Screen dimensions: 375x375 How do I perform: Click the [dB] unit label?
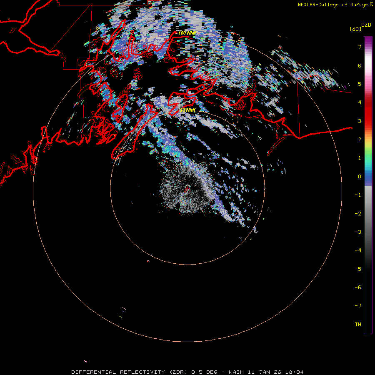pos(355,29)
